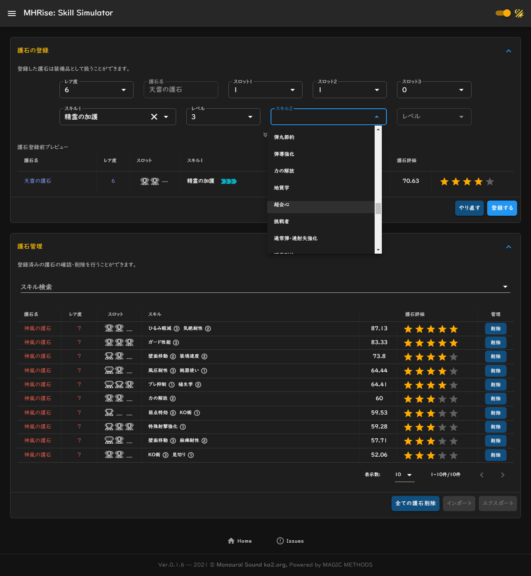Expand the スキル検索 dropdown
531x576 pixels.
click(505, 287)
